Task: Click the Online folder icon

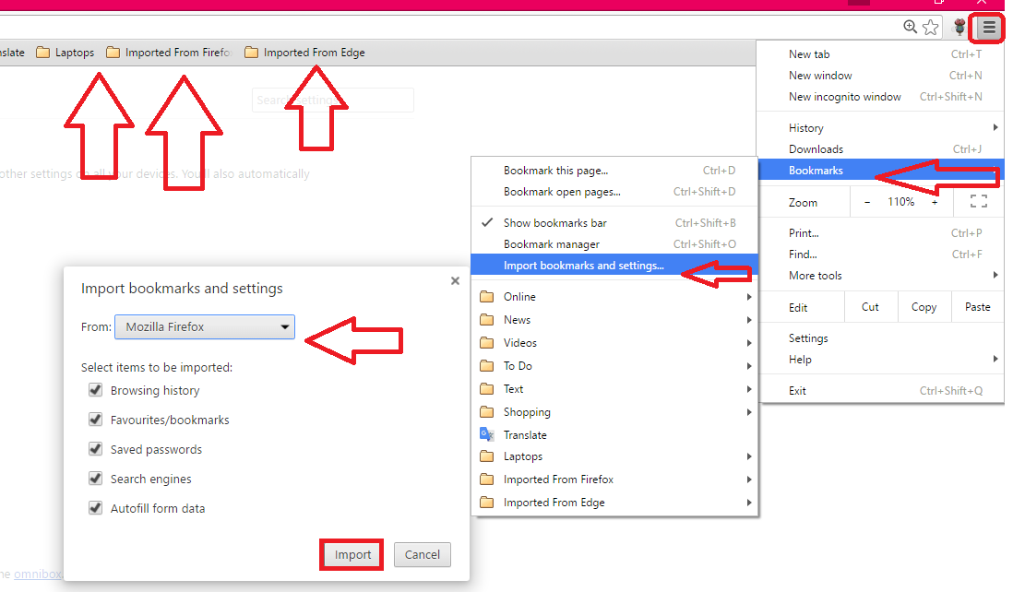Action: 488,296
